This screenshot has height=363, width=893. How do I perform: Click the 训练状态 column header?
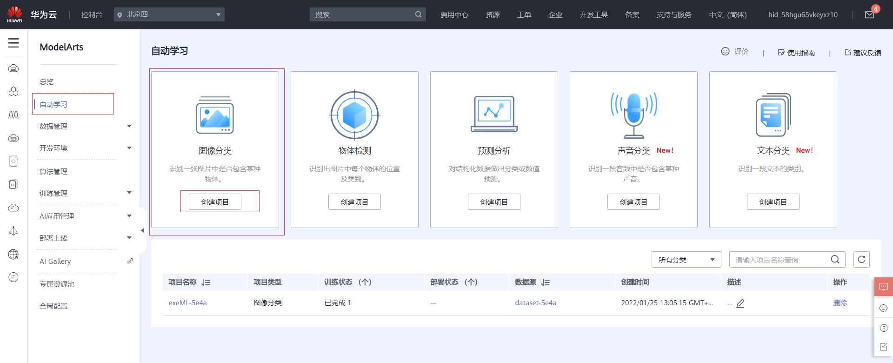[347, 282]
